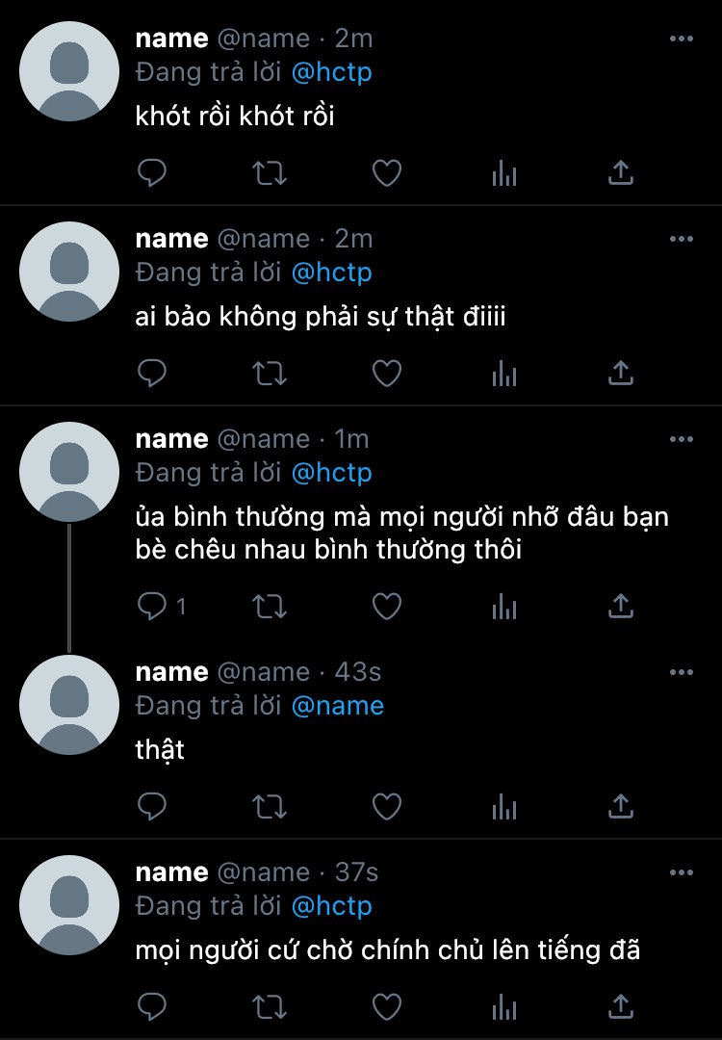Open replies on tweet with 1 reply
The height and width of the screenshot is (1040, 722).
click(161, 607)
